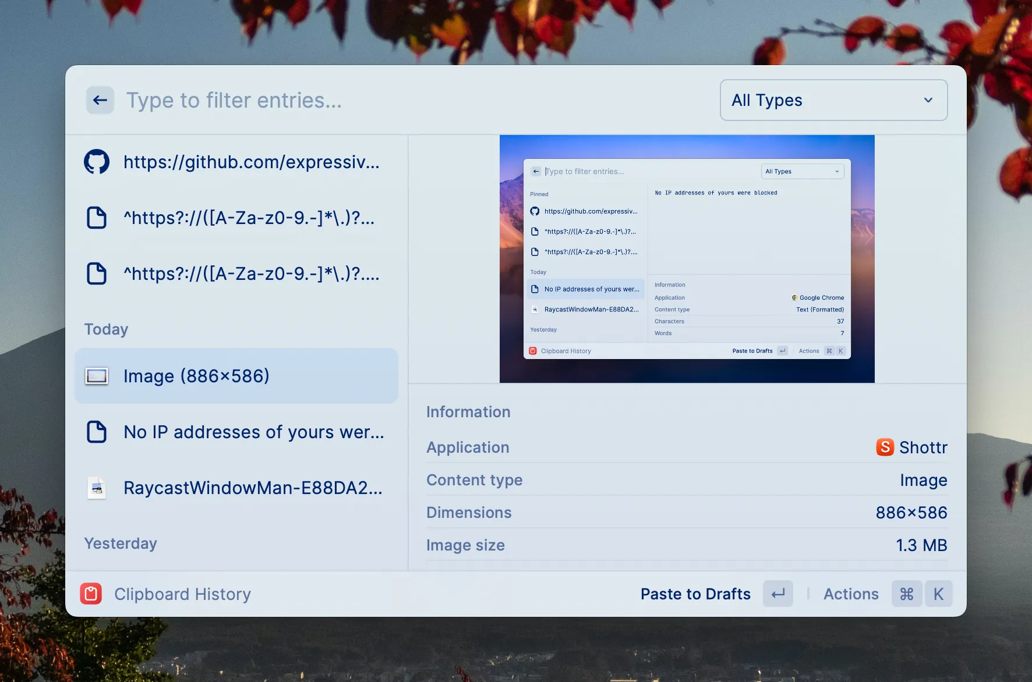Select the second regex pattern entry

[250, 273]
